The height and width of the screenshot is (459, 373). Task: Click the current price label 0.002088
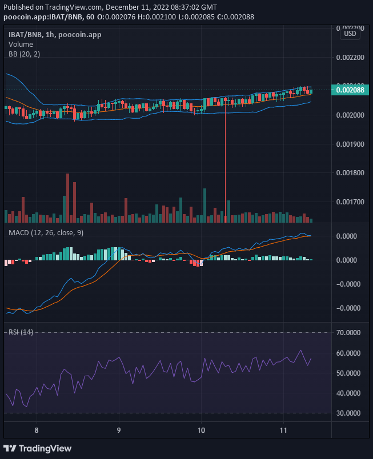[350, 90]
